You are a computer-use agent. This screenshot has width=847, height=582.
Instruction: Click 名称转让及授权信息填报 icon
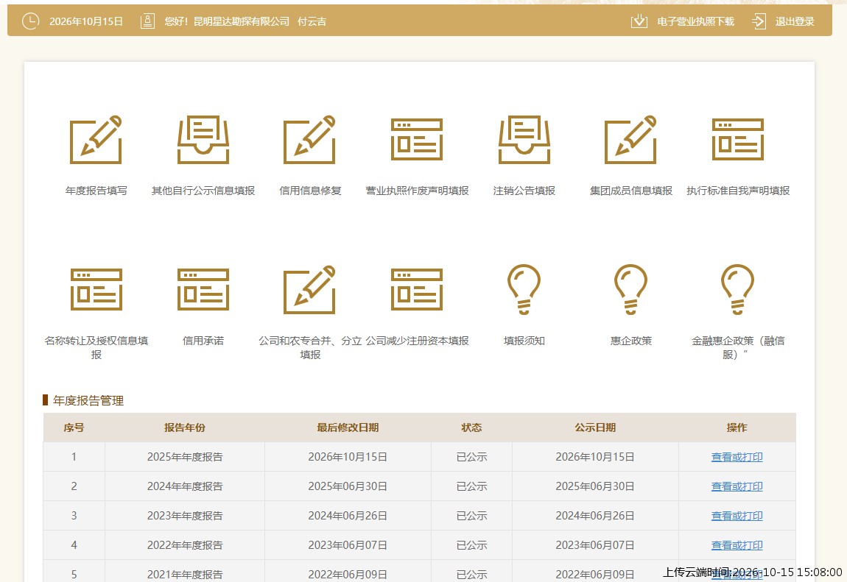(96, 290)
